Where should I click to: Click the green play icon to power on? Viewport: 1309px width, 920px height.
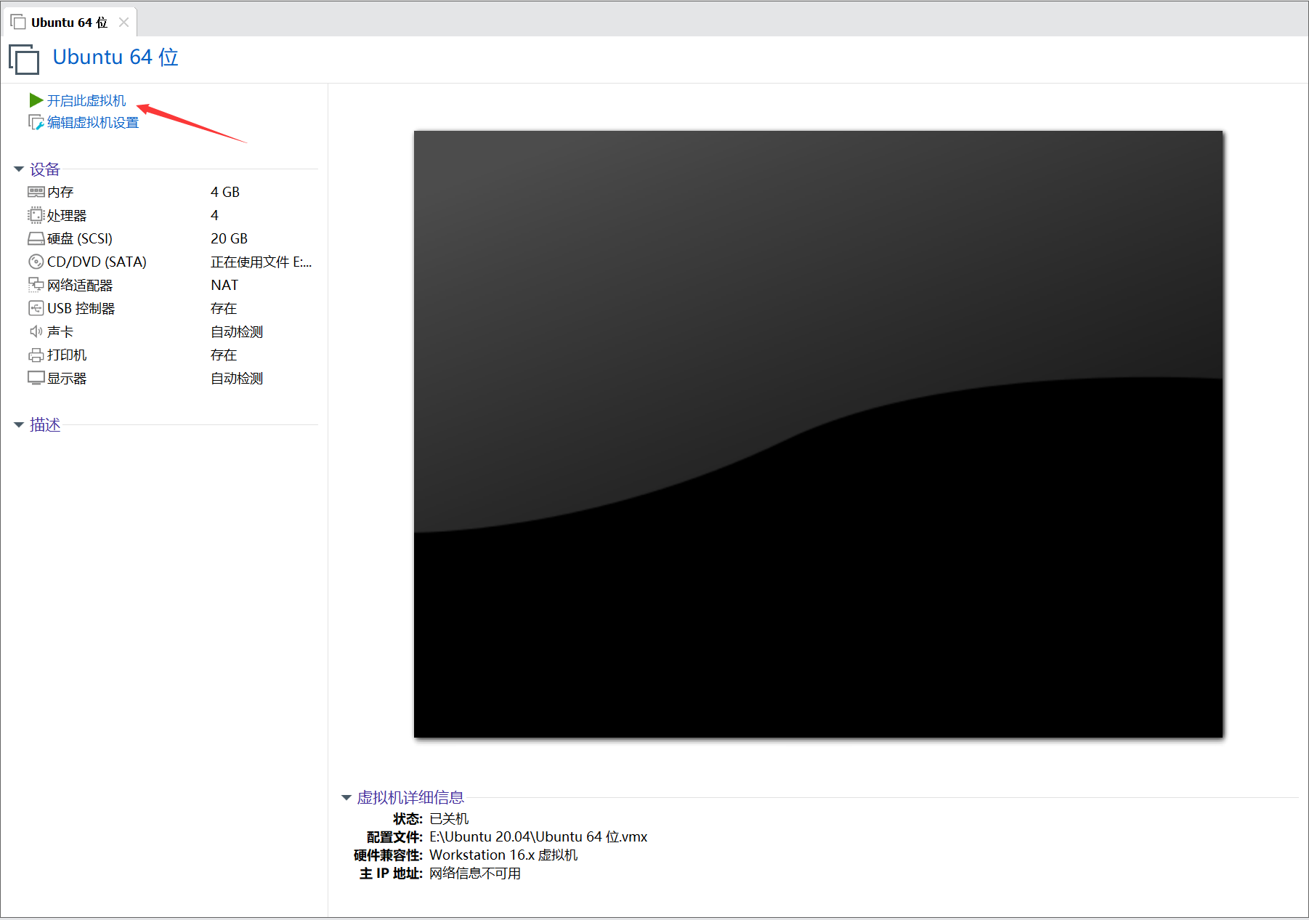pos(36,100)
